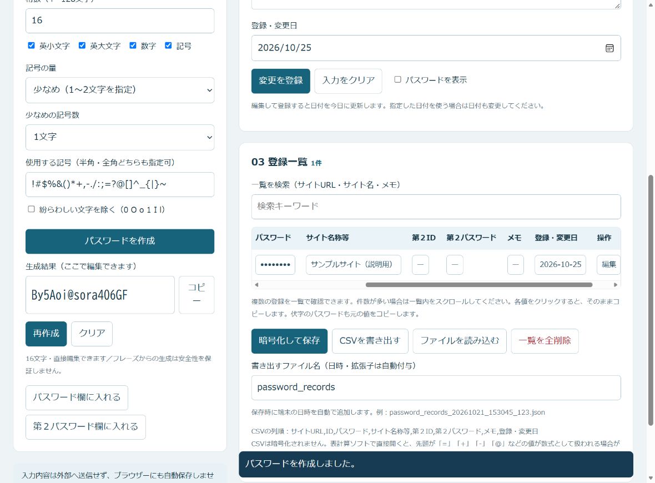Click the 使用する記号 symbols input field
655x483 pixels.
pos(120,184)
